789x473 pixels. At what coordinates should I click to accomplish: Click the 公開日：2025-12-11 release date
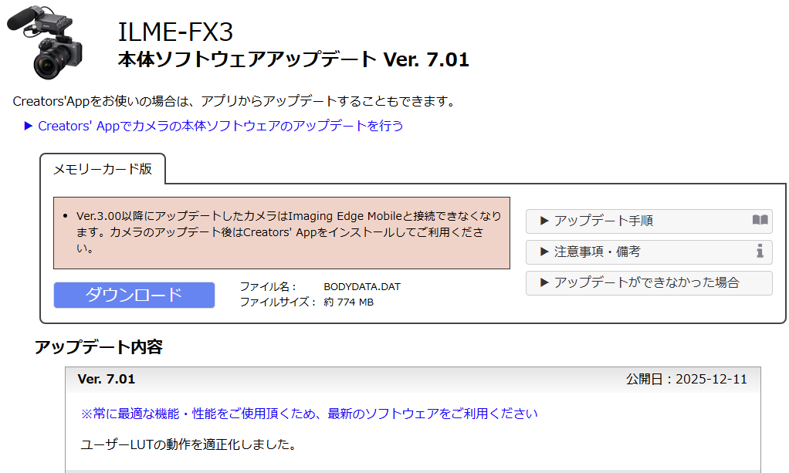tap(687, 380)
